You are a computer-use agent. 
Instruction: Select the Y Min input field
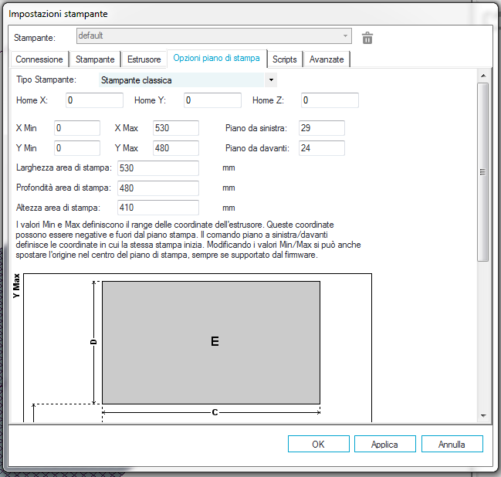[x=76, y=148]
